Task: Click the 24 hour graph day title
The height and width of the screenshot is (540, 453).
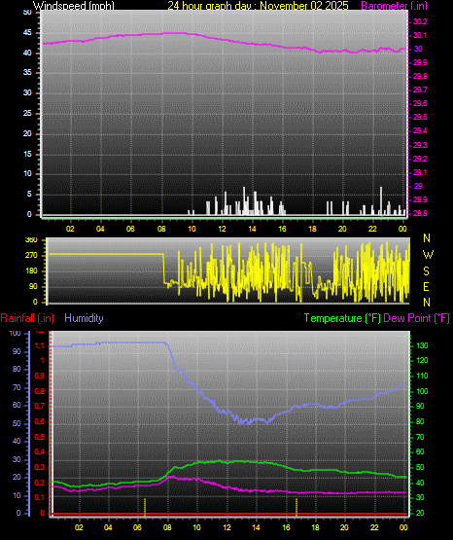Action: tap(258, 6)
